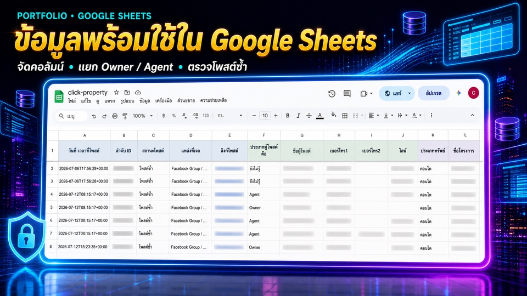The image size is (527, 296).
Task: Open the share options dropdown arrow
Action: coord(410,93)
